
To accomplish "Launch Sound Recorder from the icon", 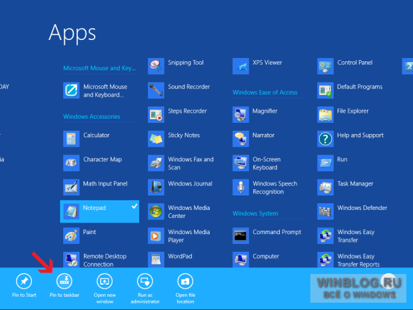I will pyautogui.click(x=156, y=91).
